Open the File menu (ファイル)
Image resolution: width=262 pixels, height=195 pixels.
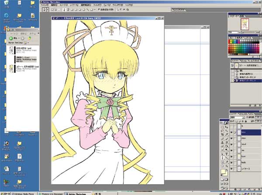coord(45,5)
